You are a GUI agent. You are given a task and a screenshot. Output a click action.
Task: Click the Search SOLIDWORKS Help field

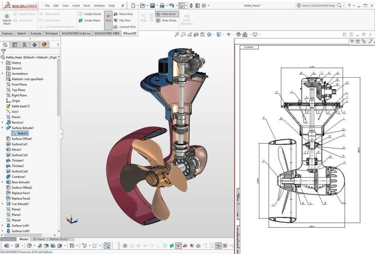[x=318, y=5]
